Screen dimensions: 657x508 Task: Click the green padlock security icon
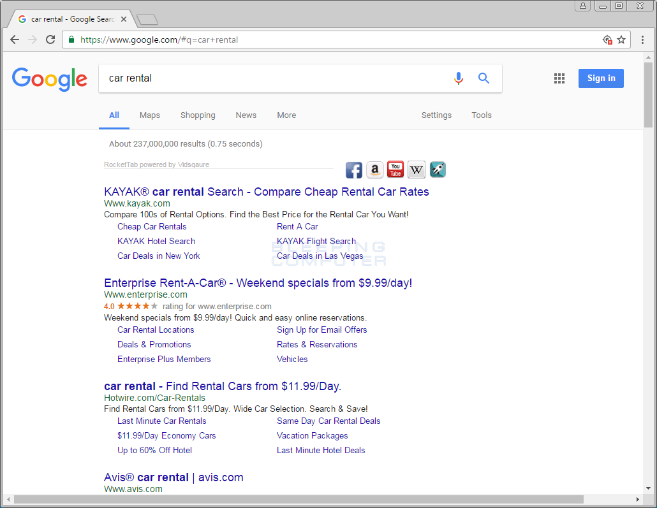click(71, 40)
